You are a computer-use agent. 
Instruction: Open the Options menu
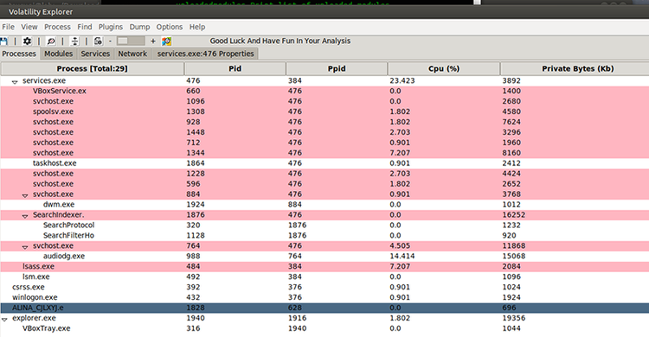(170, 27)
